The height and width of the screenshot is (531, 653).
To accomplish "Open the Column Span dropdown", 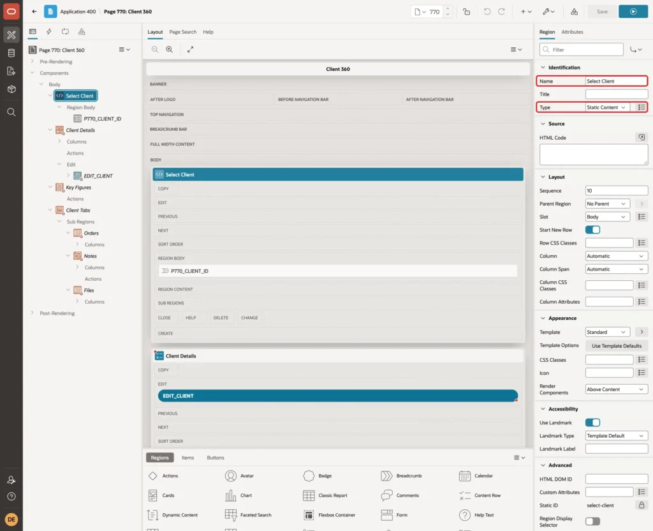I will (617, 269).
